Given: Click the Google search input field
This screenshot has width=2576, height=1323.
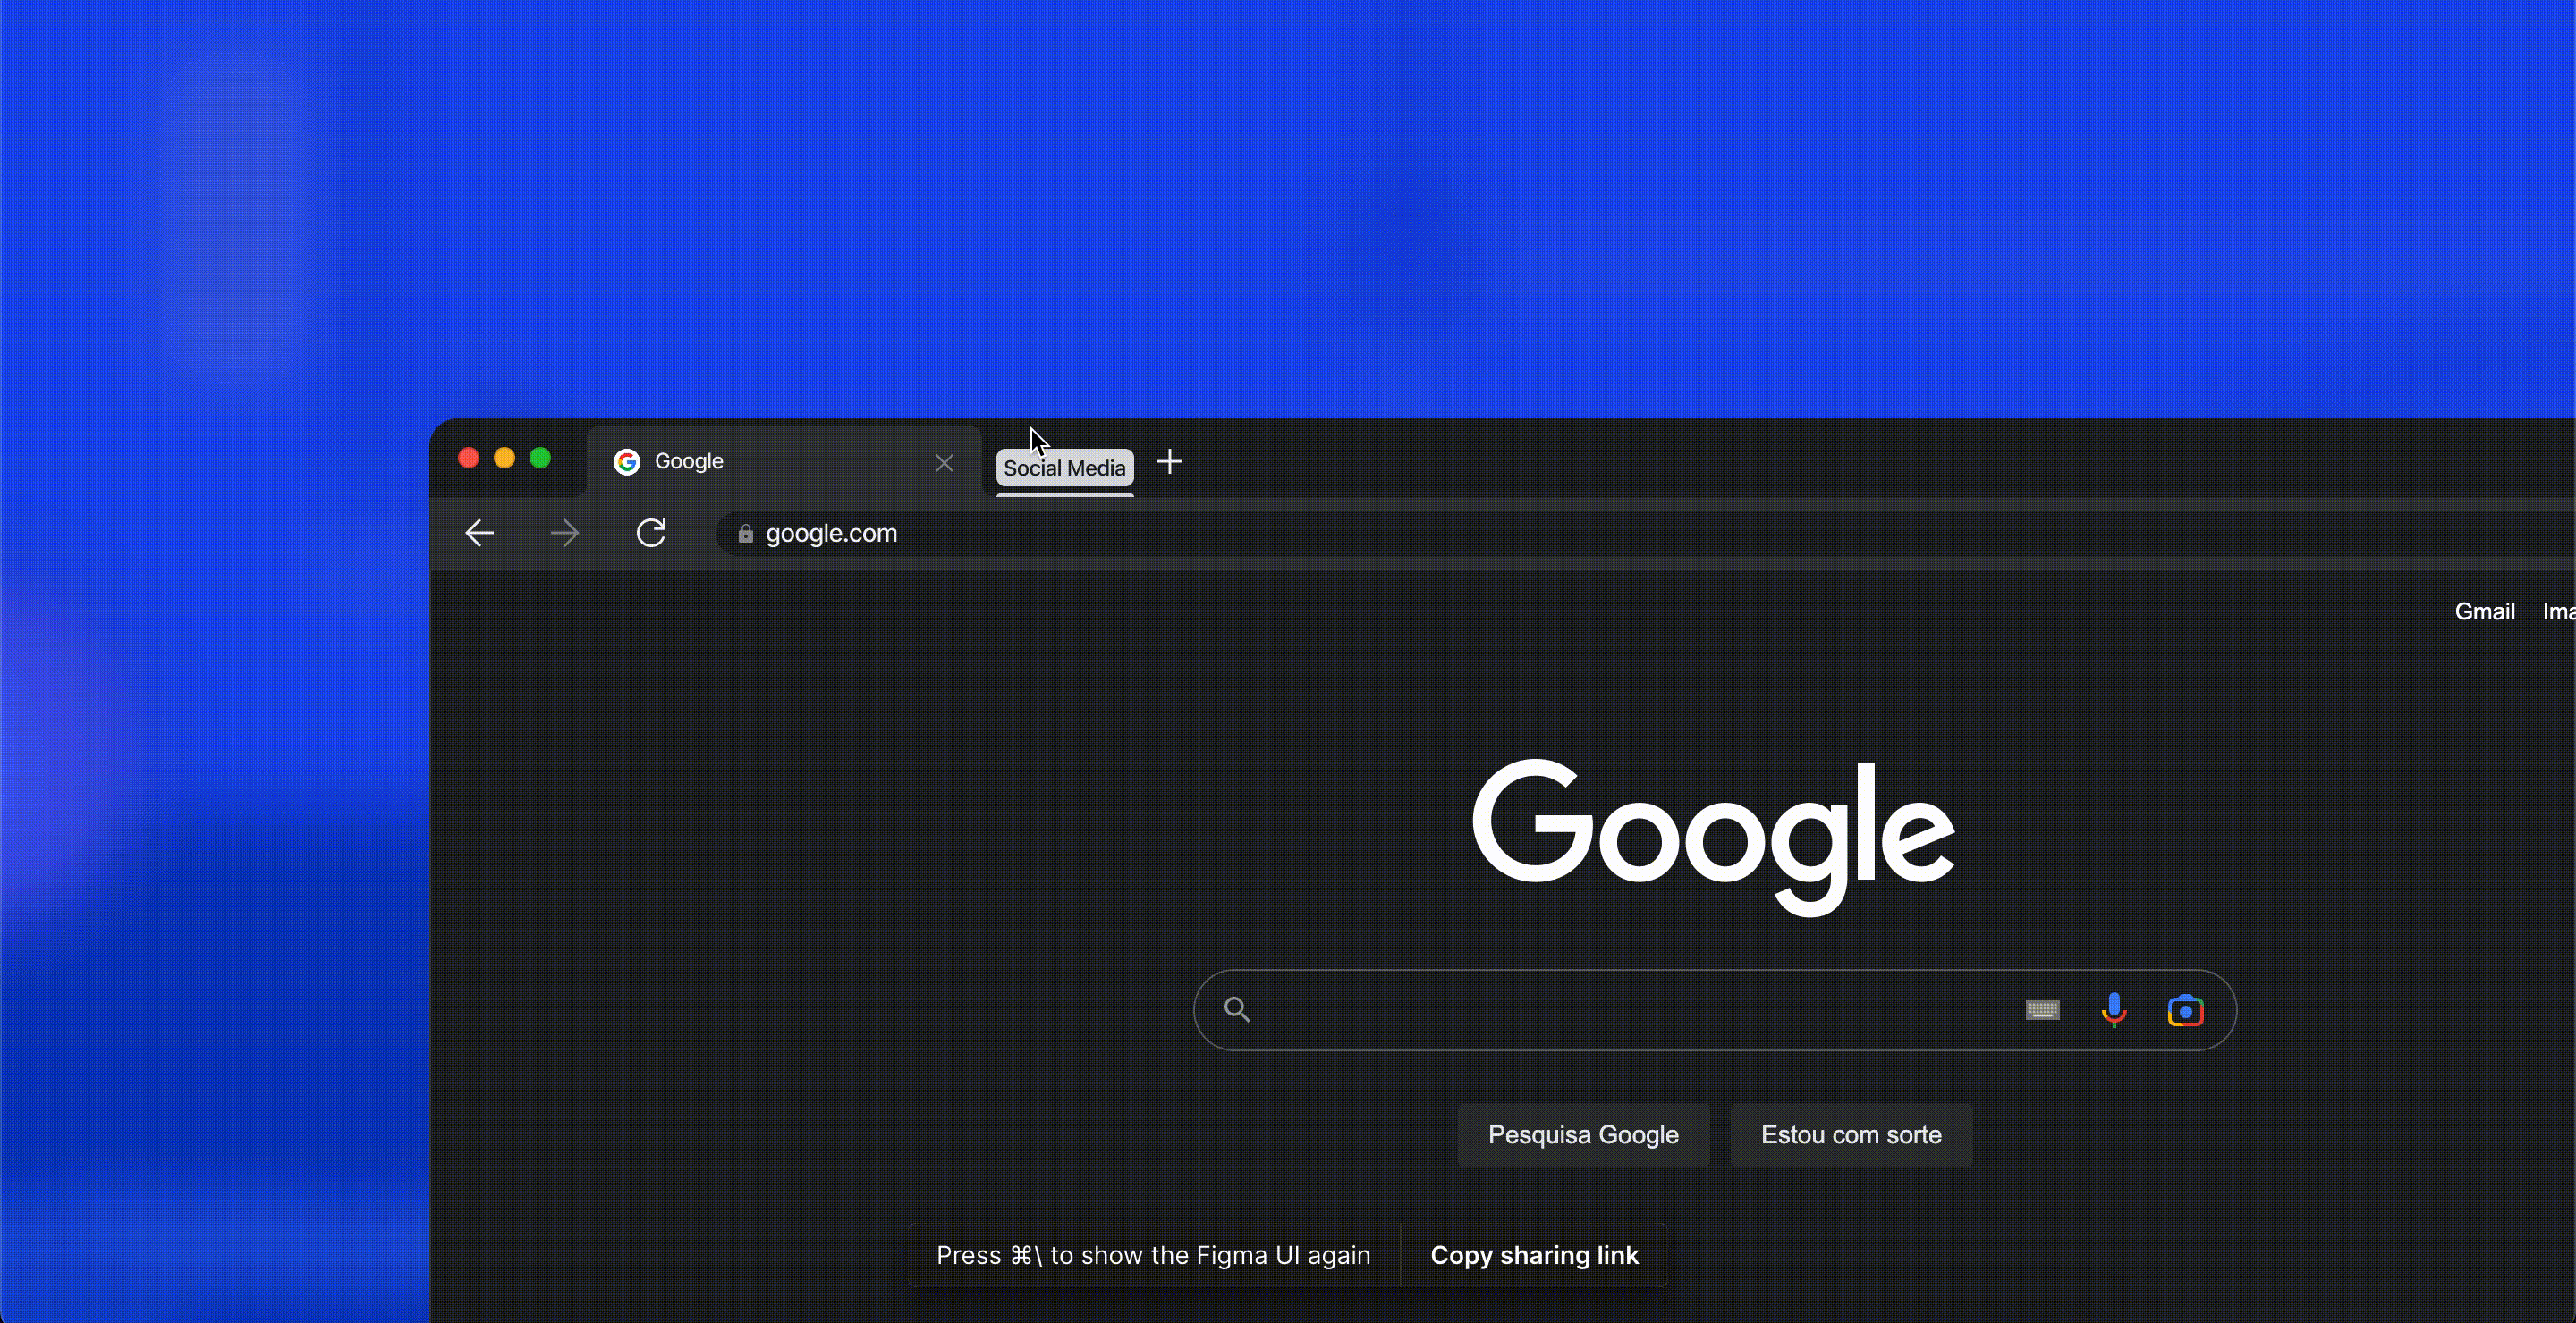Looking at the screenshot, I should click(x=1715, y=1009).
